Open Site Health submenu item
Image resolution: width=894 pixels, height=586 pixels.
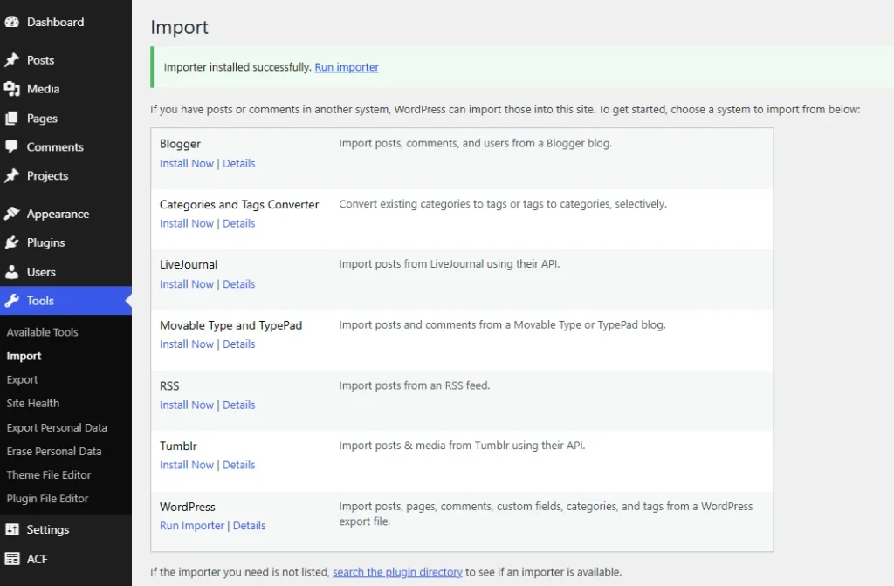(x=33, y=403)
